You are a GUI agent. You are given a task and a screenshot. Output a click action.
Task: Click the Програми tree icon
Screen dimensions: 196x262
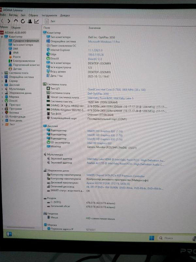tap(6, 109)
